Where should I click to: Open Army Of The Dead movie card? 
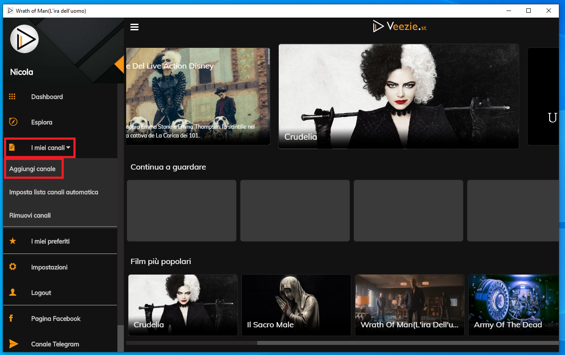pos(514,305)
